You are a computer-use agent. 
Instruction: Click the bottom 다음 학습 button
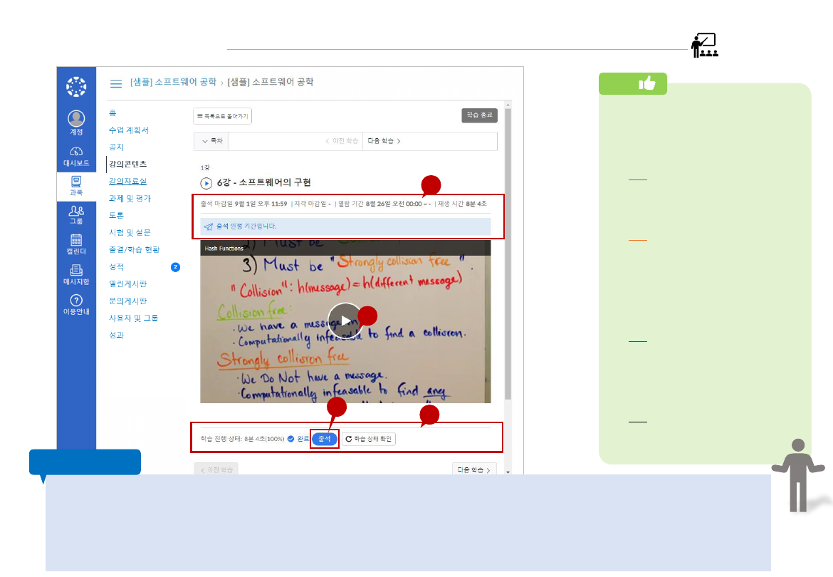point(473,470)
